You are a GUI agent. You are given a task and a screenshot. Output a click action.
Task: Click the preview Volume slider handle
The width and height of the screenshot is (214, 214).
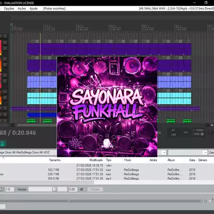coord(55,189)
